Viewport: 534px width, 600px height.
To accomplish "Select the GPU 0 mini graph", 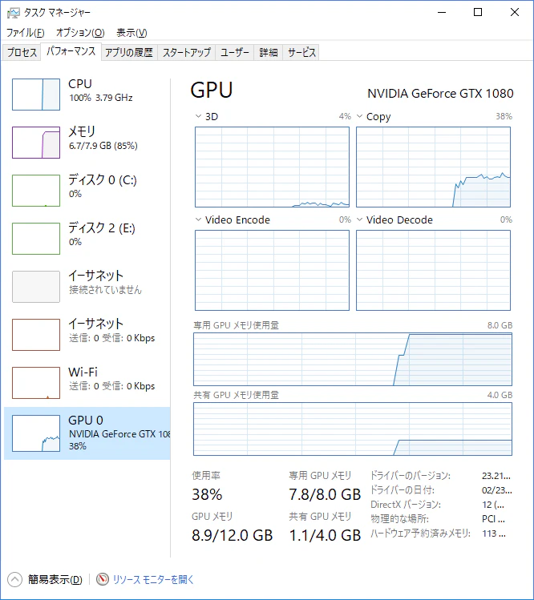I will [36, 433].
